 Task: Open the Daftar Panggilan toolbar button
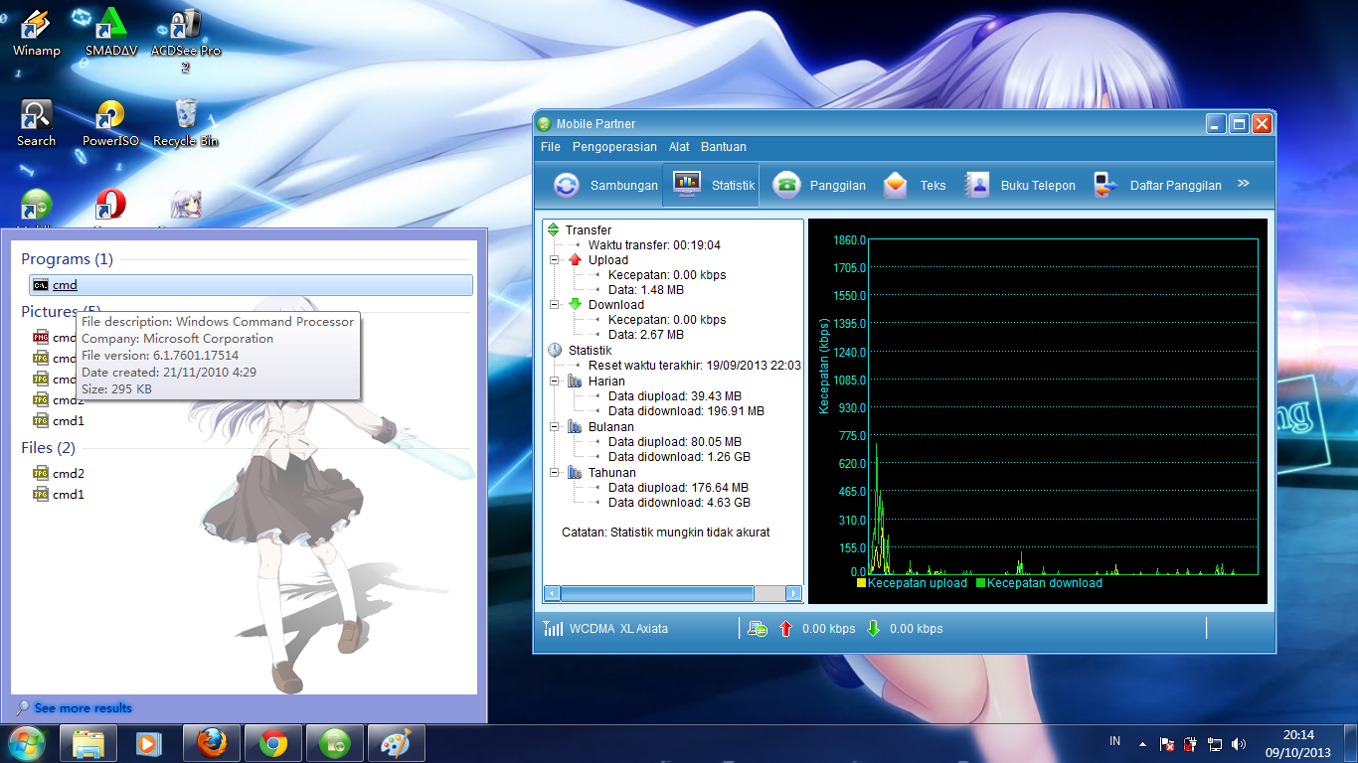tap(1157, 186)
